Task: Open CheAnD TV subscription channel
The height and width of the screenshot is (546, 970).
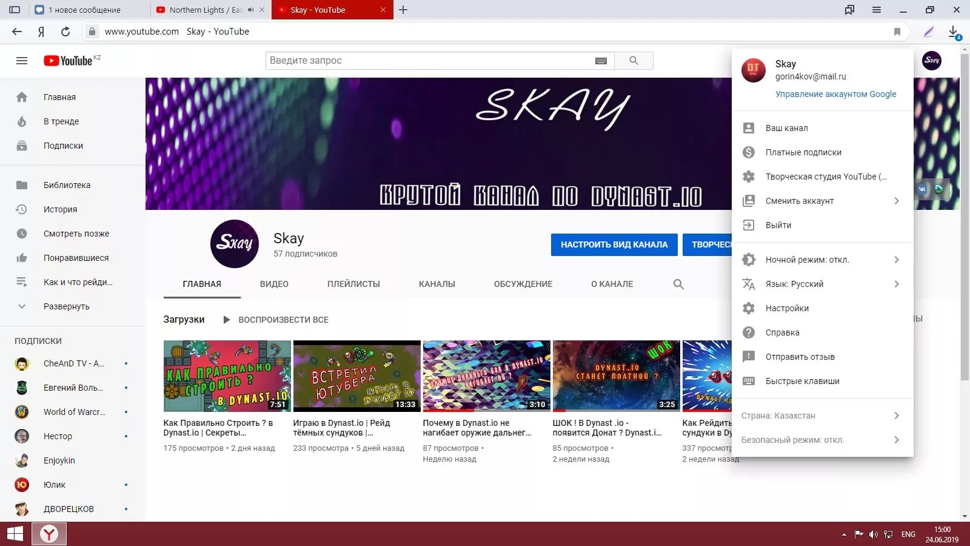Action: pyautogui.click(x=73, y=363)
